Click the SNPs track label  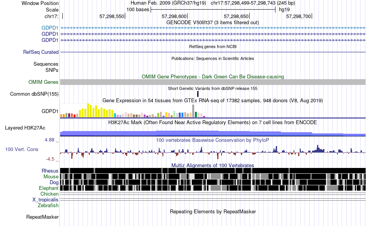point(52,70)
